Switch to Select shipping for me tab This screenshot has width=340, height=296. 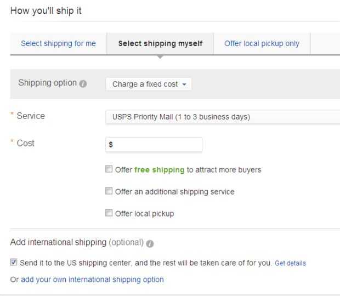[x=58, y=43]
